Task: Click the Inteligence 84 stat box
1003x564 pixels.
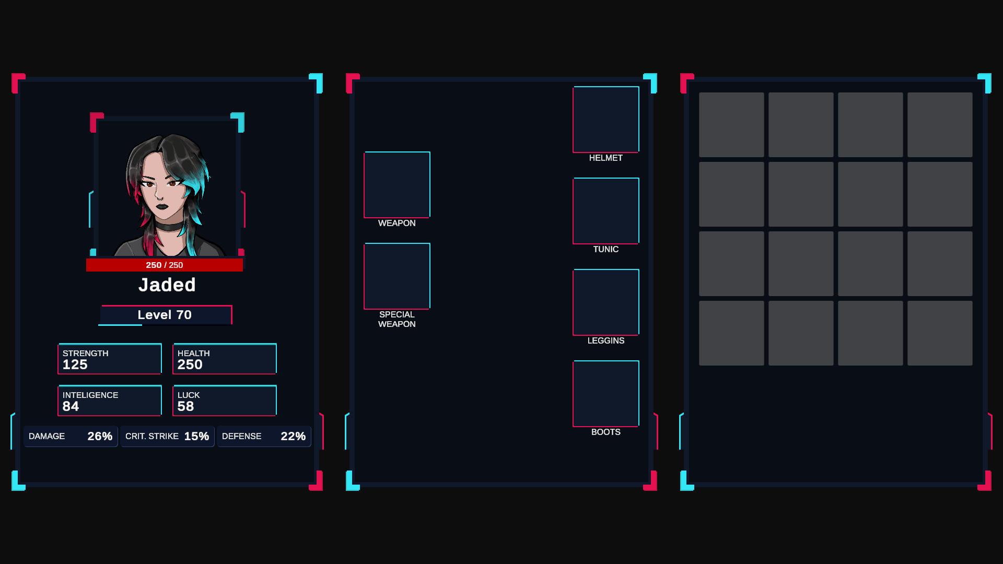Action: [110, 401]
